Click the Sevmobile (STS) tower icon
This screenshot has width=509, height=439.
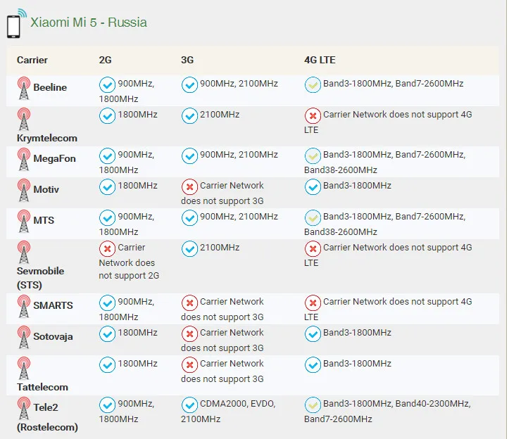point(24,252)
